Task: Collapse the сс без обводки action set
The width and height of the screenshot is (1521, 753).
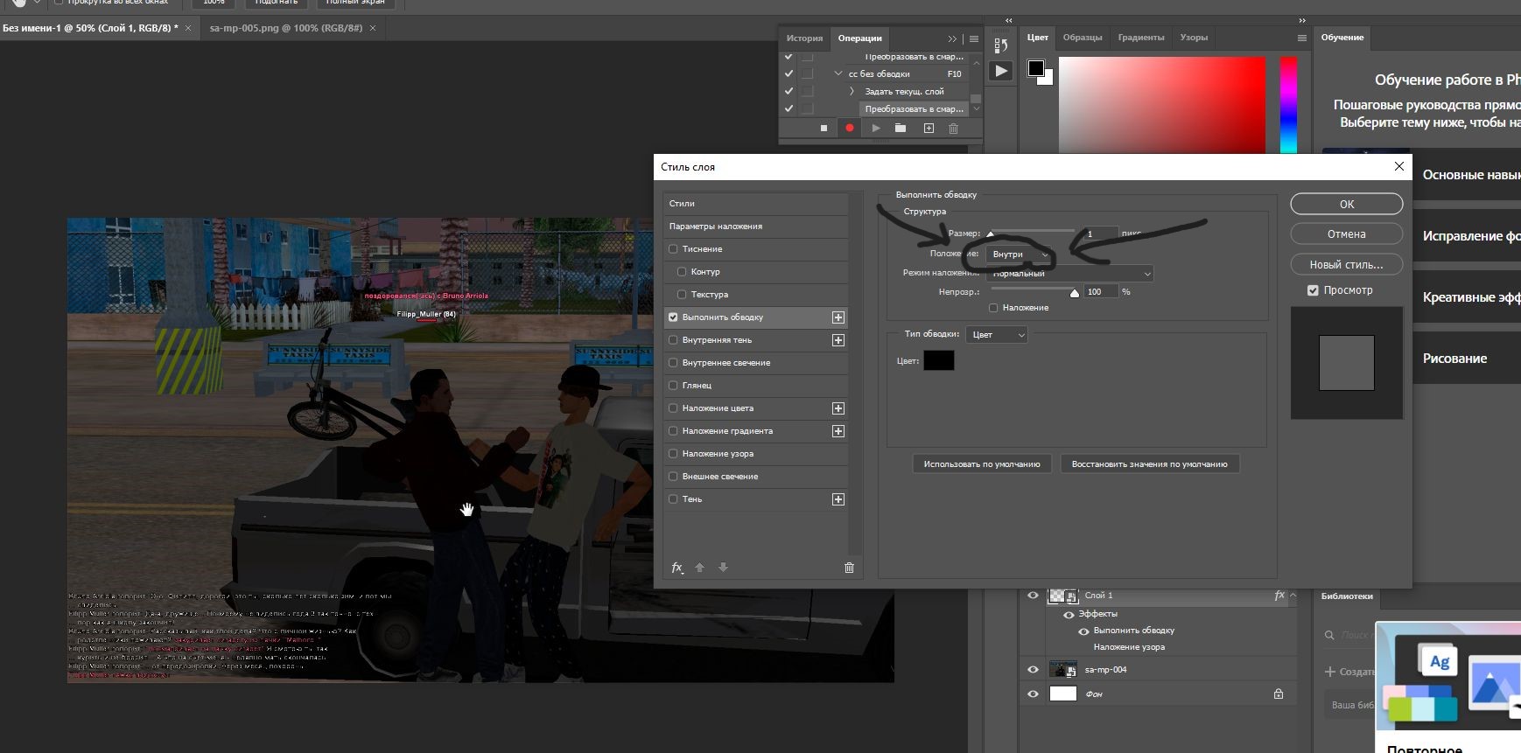Action: coord(838,74)
